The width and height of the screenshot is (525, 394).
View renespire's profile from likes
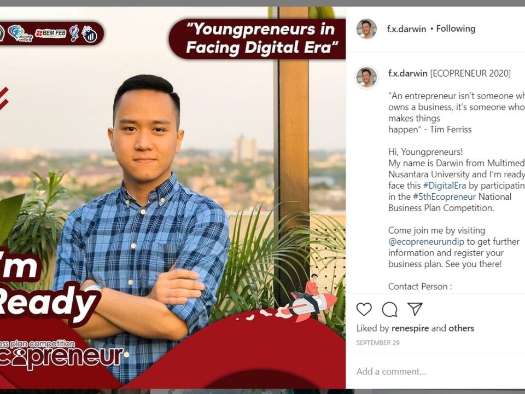coord(410,328)
